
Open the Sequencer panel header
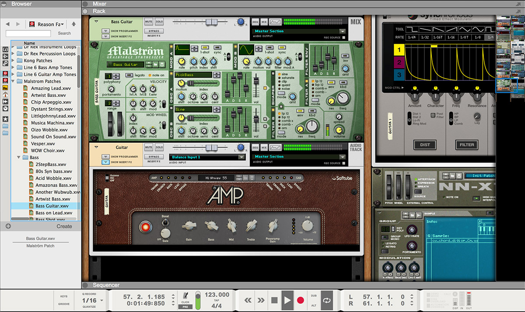click(106, 285)
